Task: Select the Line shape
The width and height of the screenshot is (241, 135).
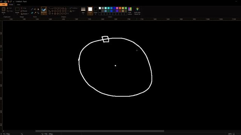Action: [x=50, y=8]
